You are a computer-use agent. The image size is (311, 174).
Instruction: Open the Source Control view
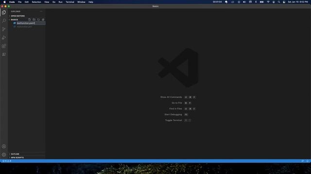pyautogui.click(x=4, y=29)
